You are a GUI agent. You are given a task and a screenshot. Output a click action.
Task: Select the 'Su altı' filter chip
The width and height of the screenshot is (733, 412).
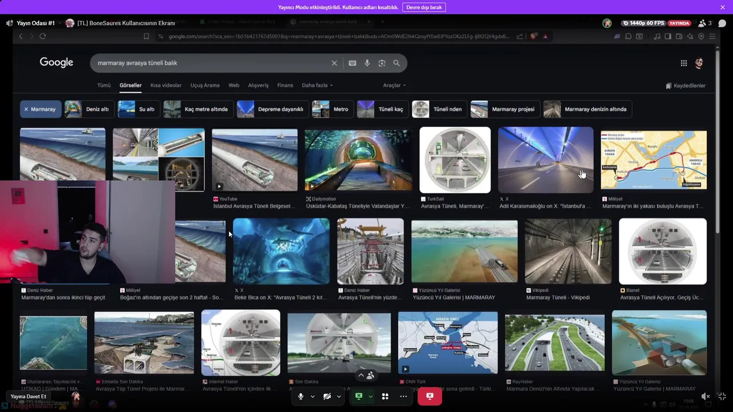[x=138, y=109]
